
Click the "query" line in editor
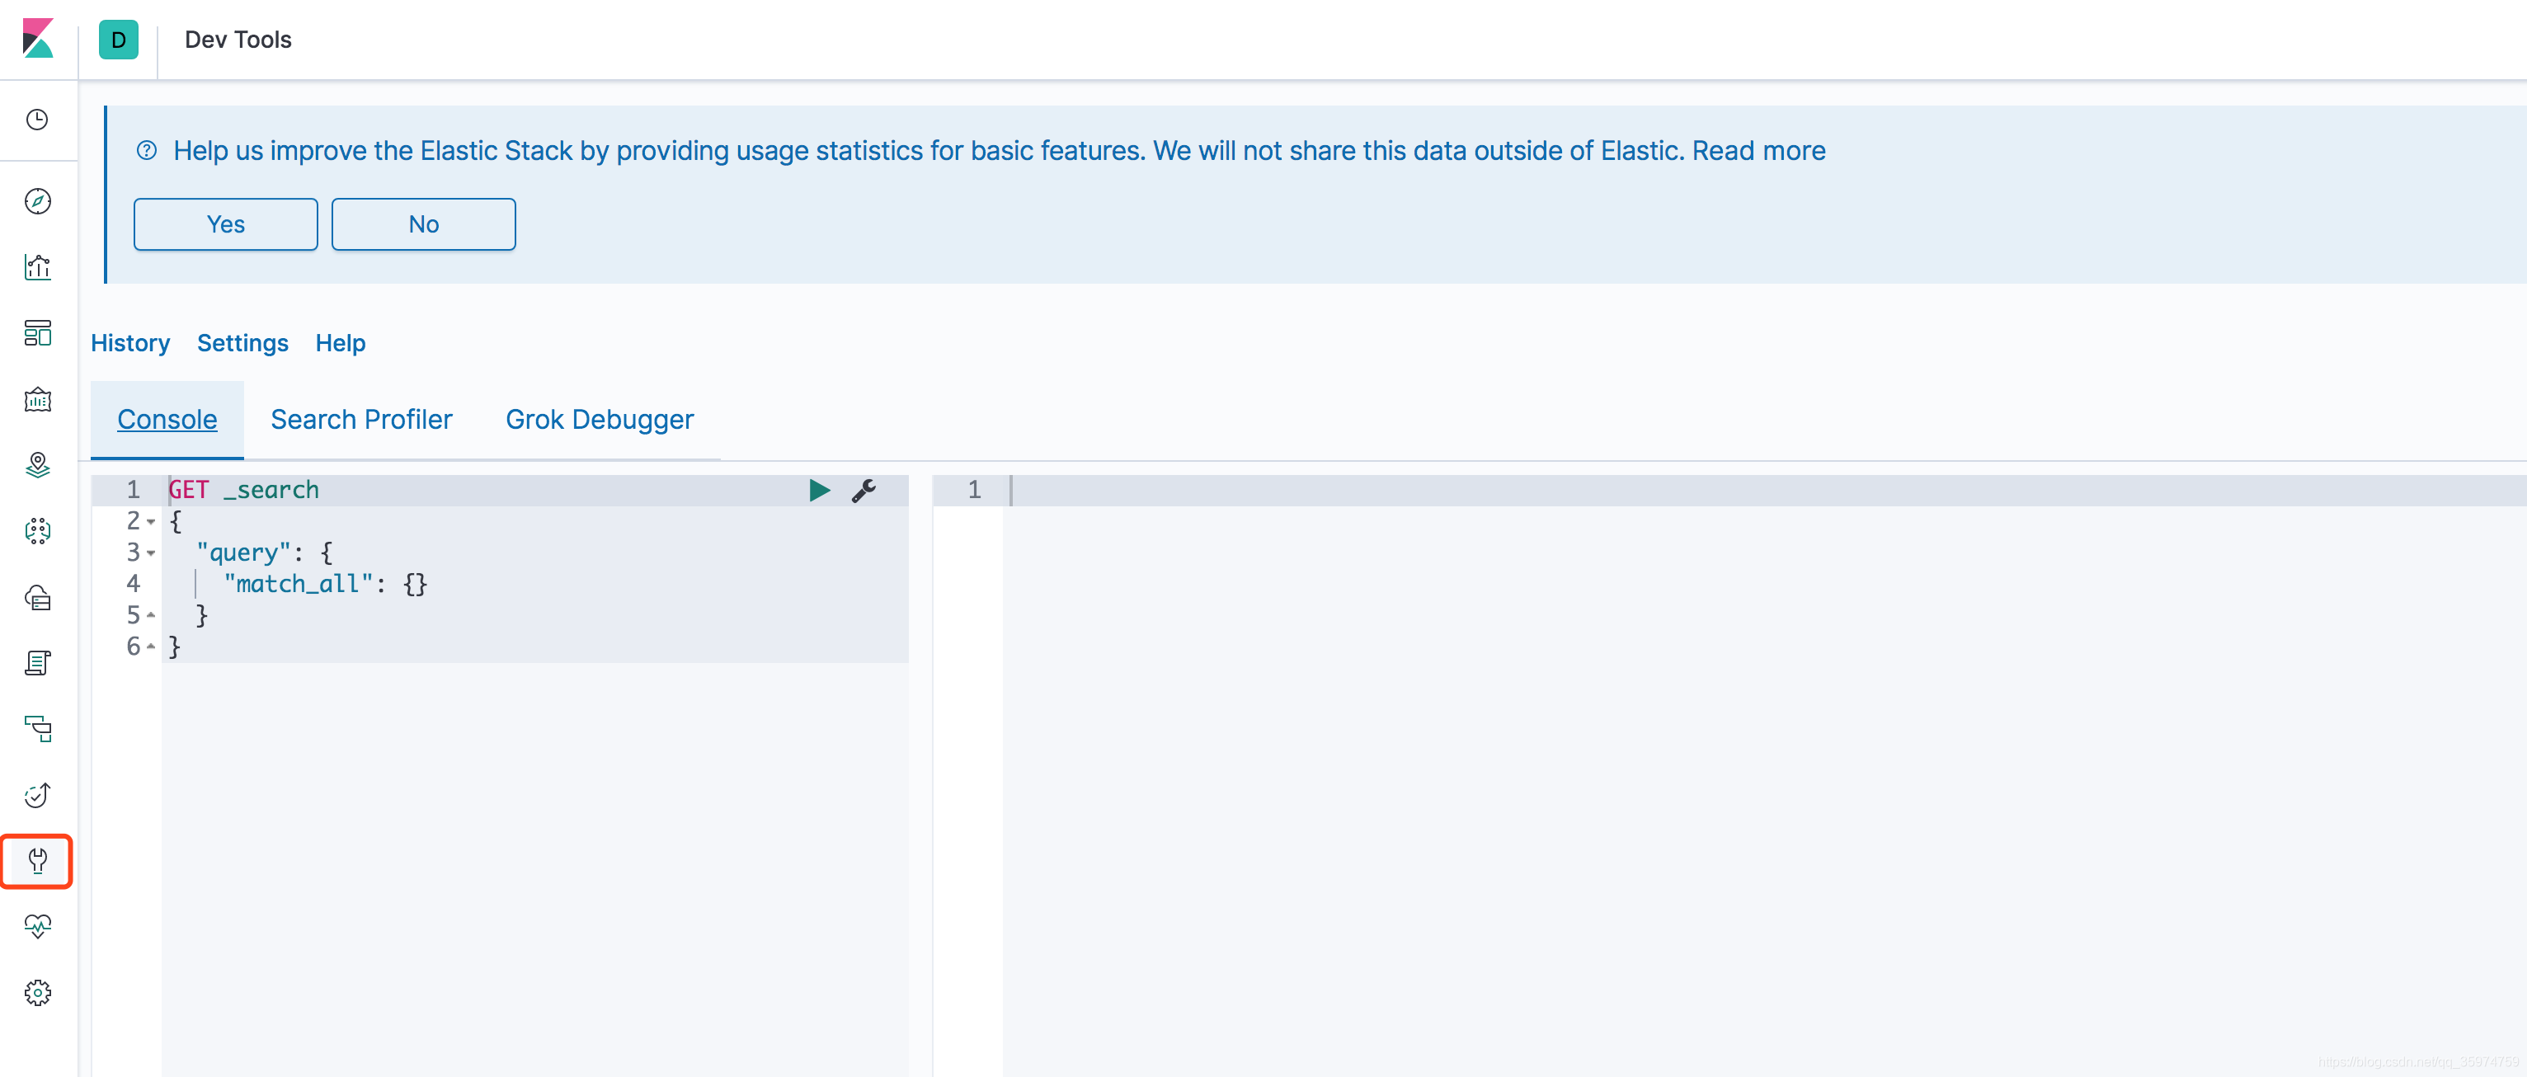(265, 553)
